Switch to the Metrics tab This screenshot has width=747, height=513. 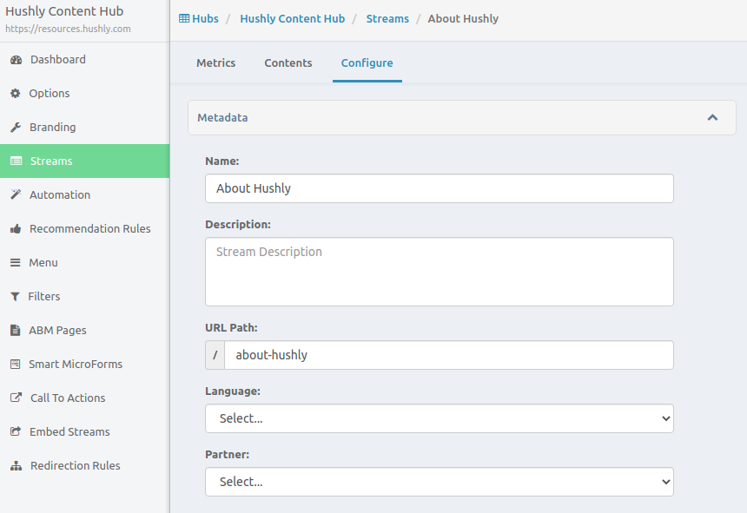point(215,62)
